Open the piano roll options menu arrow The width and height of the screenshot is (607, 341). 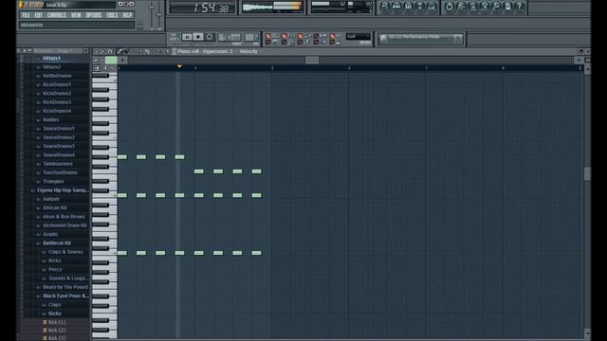pyautogui.click(x=97, y=51)
